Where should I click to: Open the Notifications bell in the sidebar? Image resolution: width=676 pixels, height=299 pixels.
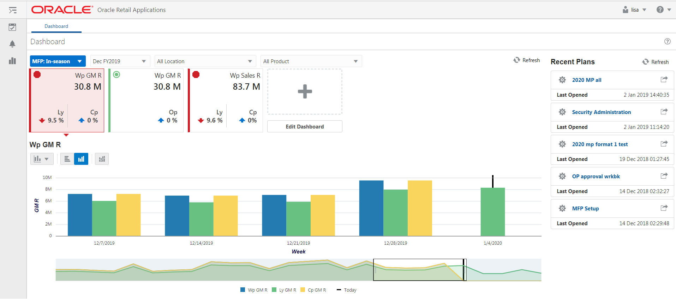click(x=12, y=44)
